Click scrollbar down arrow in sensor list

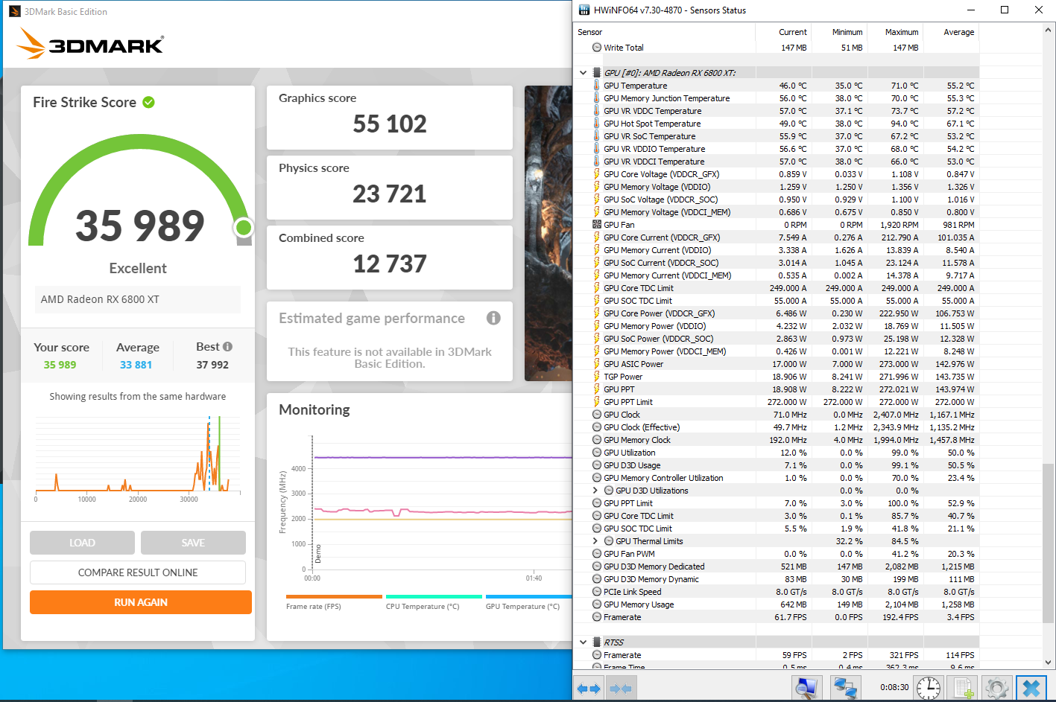(x=1049, y=662)
